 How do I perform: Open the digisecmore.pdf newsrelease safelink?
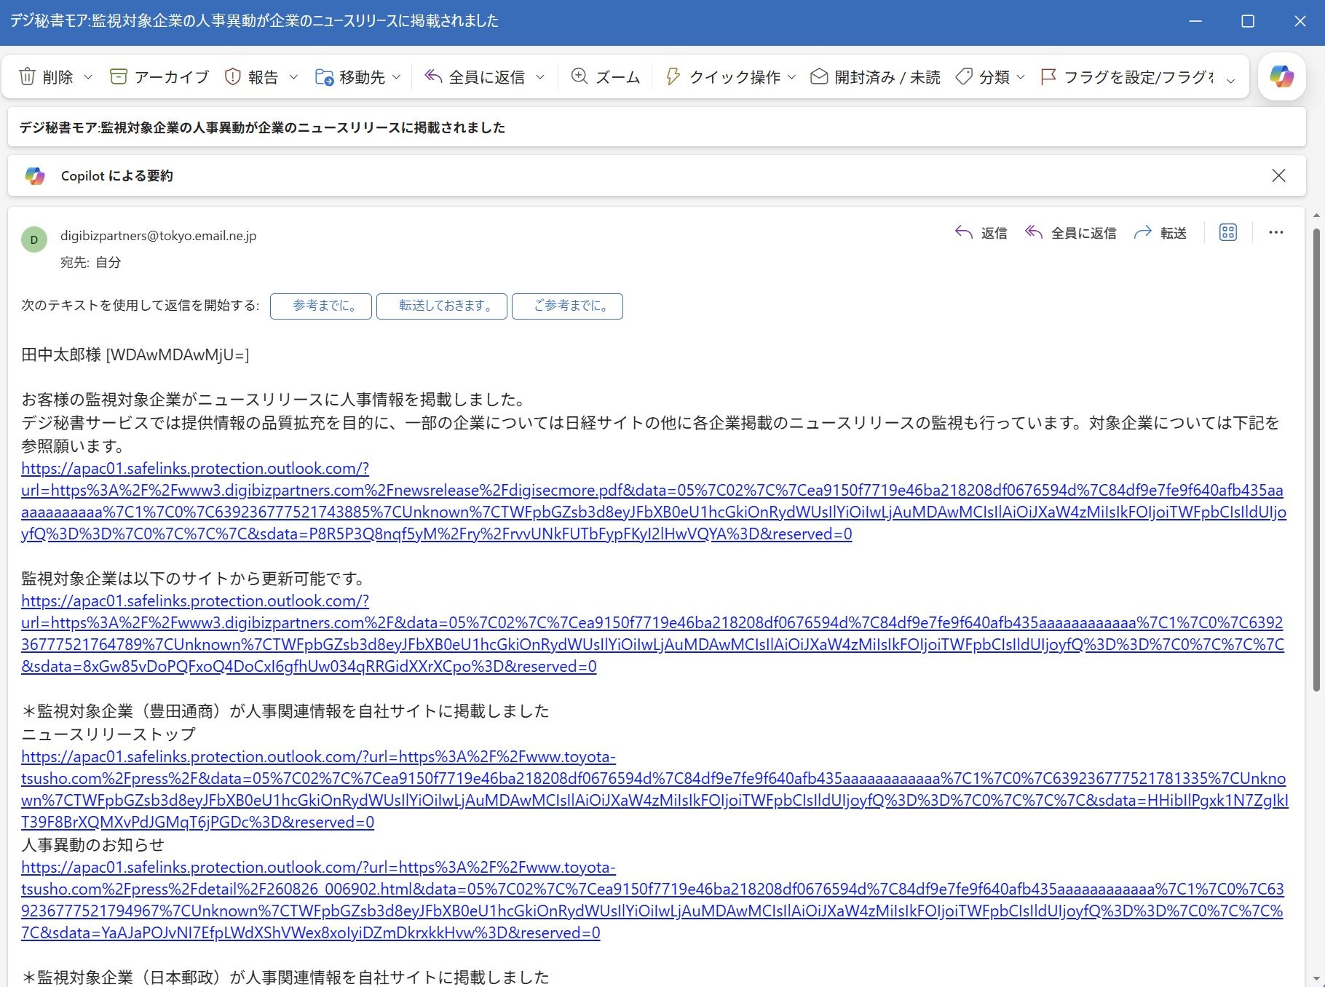point(654,501)
